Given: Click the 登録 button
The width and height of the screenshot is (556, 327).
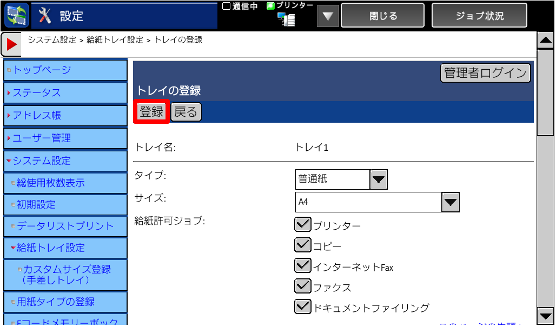Looking at the screenshot, I should point(151,112).
